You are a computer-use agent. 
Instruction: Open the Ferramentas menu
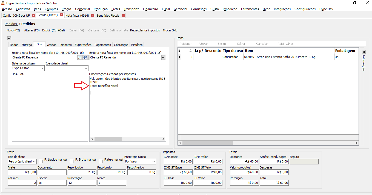click(250, 9)
